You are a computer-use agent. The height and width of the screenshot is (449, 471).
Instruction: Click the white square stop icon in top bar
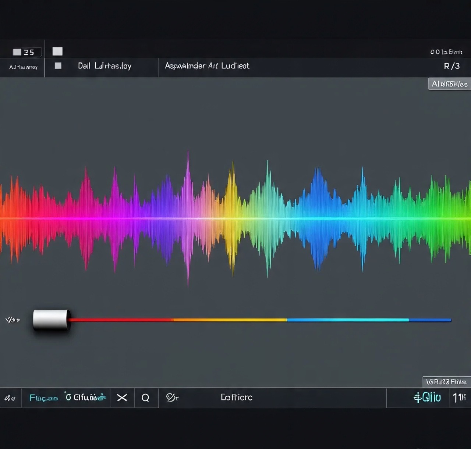57,51
